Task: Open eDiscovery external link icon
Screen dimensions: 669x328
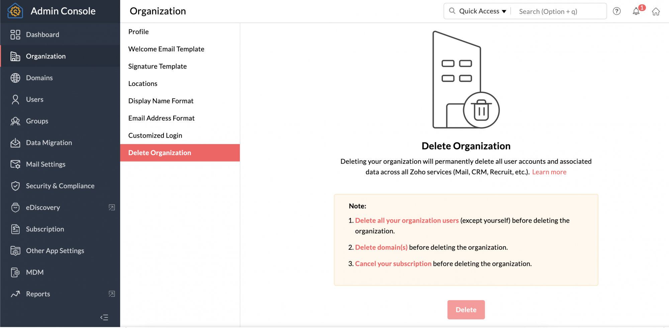Action: pyautogui.click(x=112, y=208)
